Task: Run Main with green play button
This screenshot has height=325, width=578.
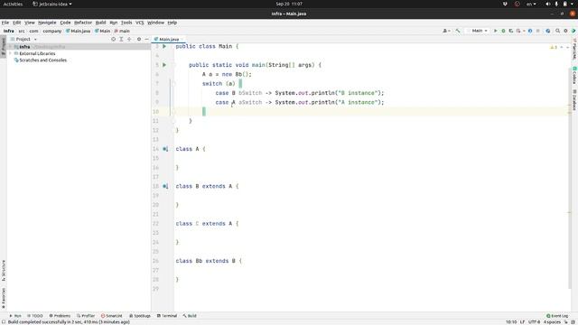Action: coord(496,31)
